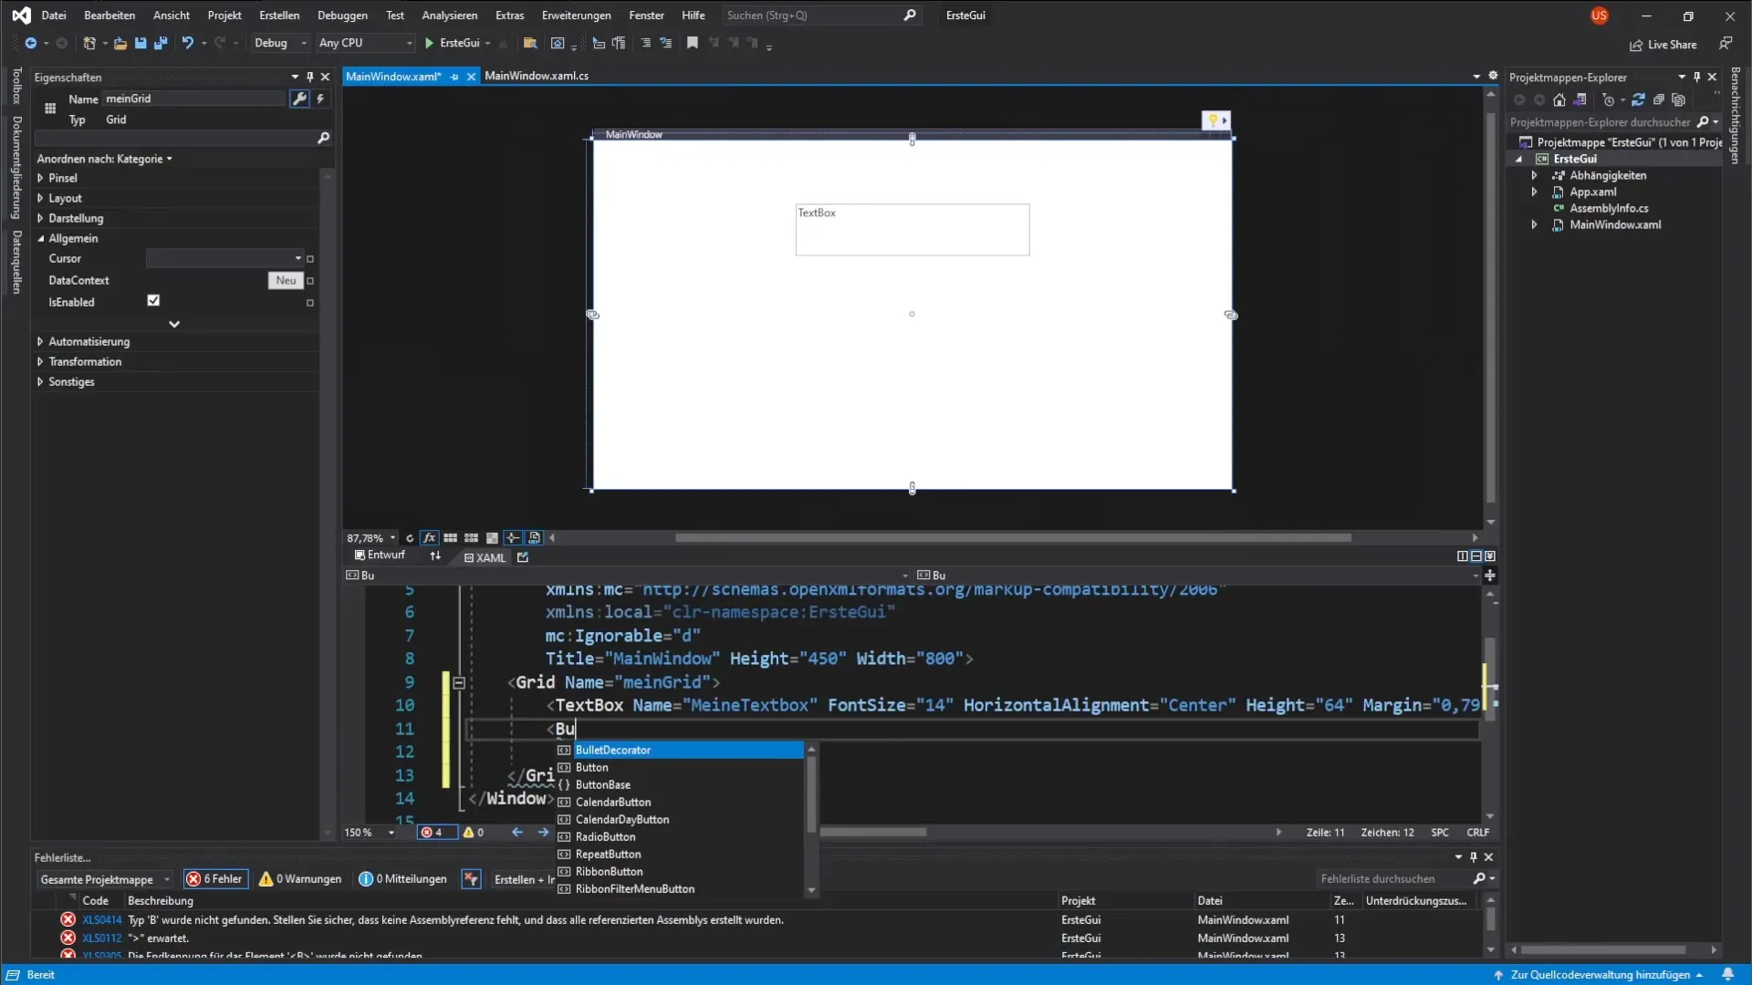The image size is (1752, 985).
Task: Click the Home icon in Projektmappen-Explorer
Action: (x=1559, y=100)
